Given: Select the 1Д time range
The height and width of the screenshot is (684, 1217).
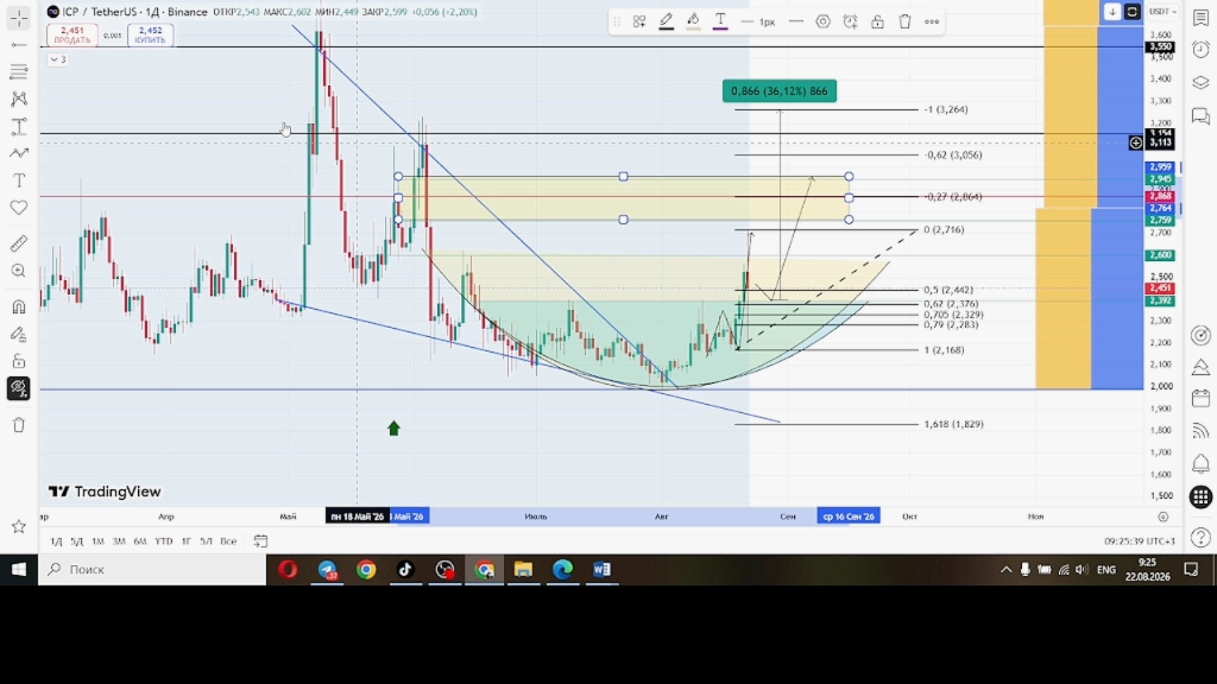Looking at the screenshot, I should (56, 541).
